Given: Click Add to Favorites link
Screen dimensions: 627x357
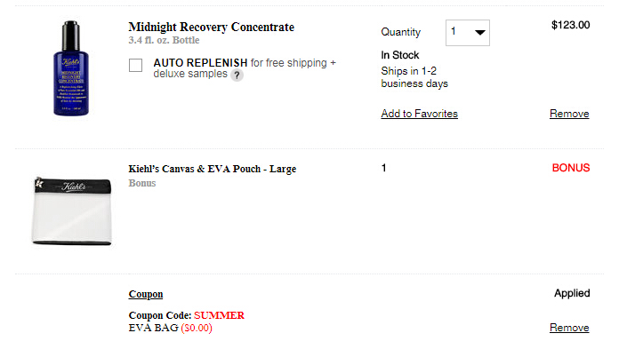Looking at the screenshot, I should point(419,114).
